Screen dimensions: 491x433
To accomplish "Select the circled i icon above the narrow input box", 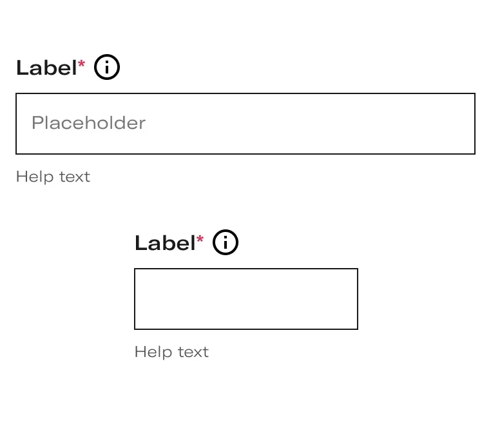I will click(x=226, y=242).
